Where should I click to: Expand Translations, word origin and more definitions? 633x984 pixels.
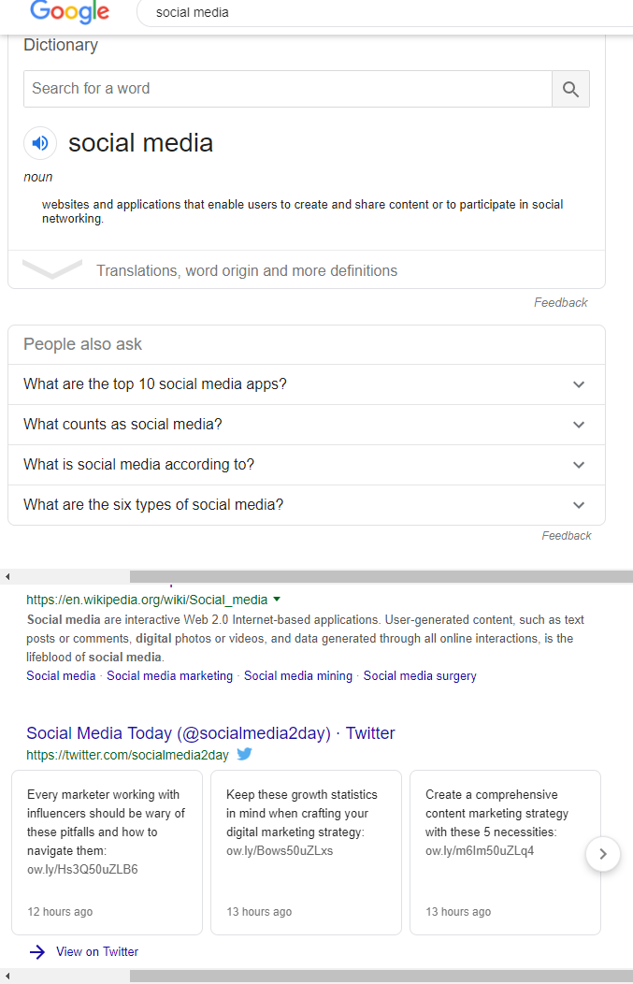247,270
